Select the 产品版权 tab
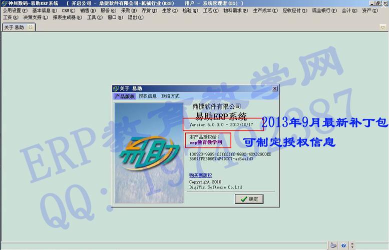 [x=125, y=96]
